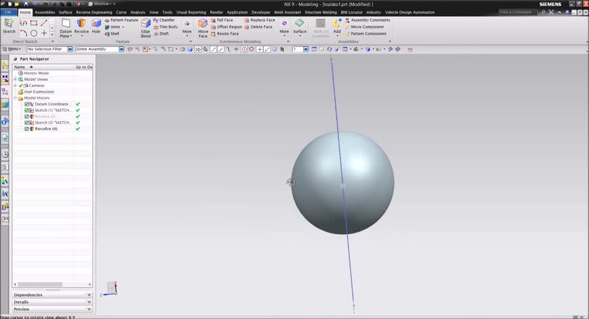Sort by the Name column header
This screenshot has height=319, width=589.
(x=43, y=67)
